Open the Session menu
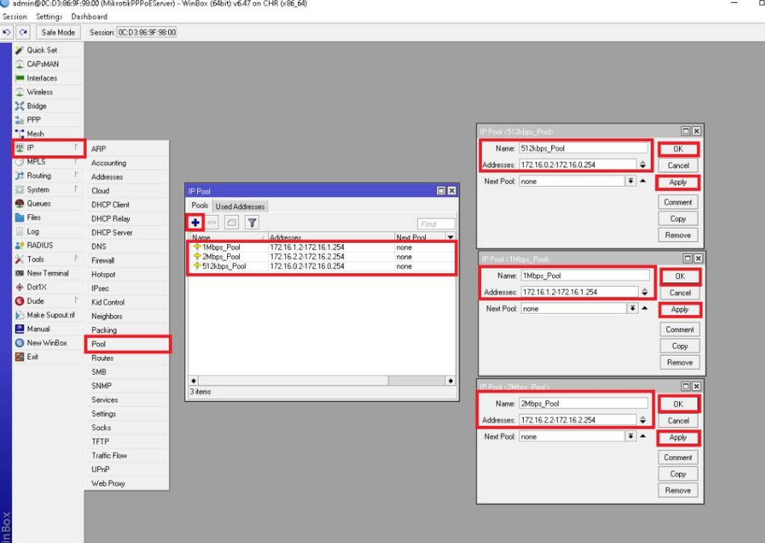 tap(15, 16)
